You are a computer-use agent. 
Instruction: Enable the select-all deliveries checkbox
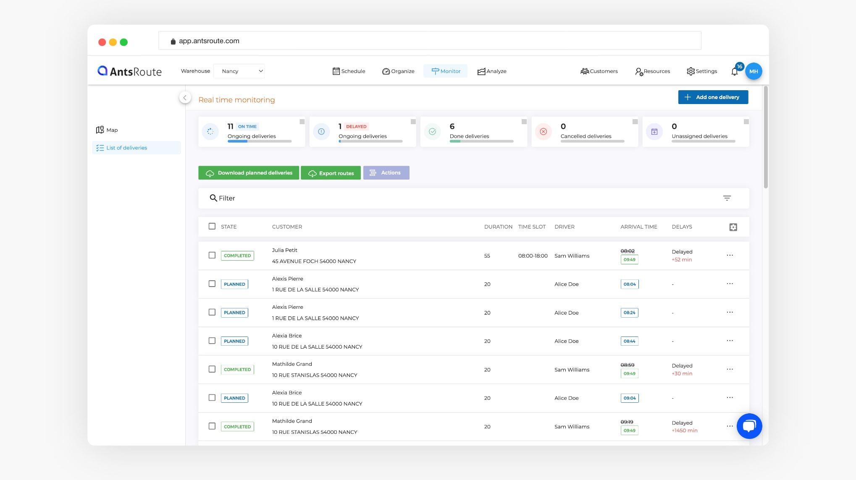coord(212,226)
